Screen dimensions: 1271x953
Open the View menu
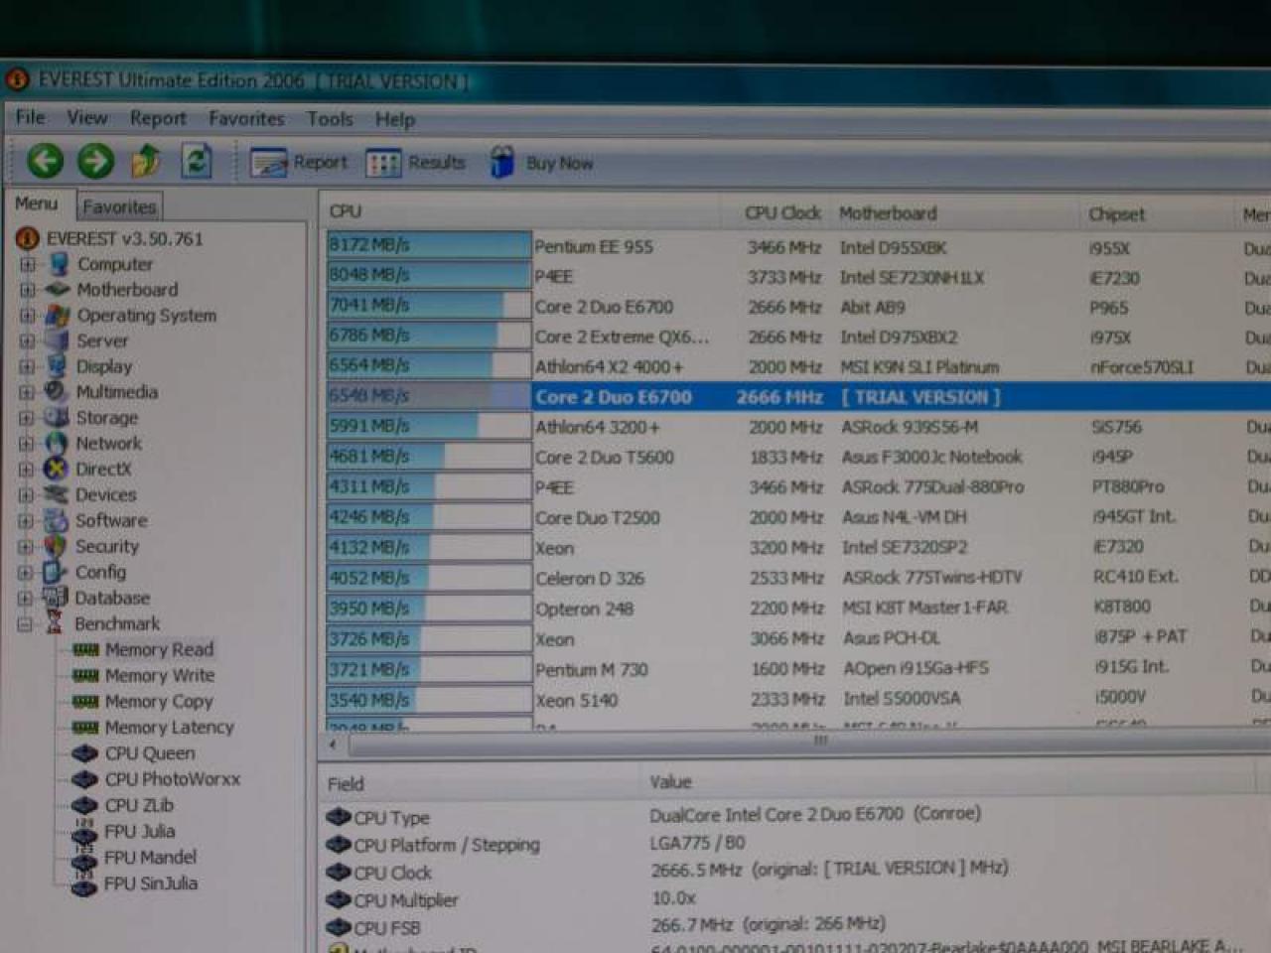tap(86, 118)
